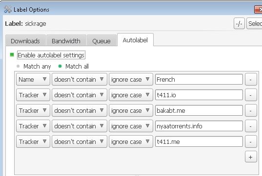The height and width of the screenshot is (176, 262).
Task: Open the Queue tab
Action: pyautogui.click(x=101, y=41)
